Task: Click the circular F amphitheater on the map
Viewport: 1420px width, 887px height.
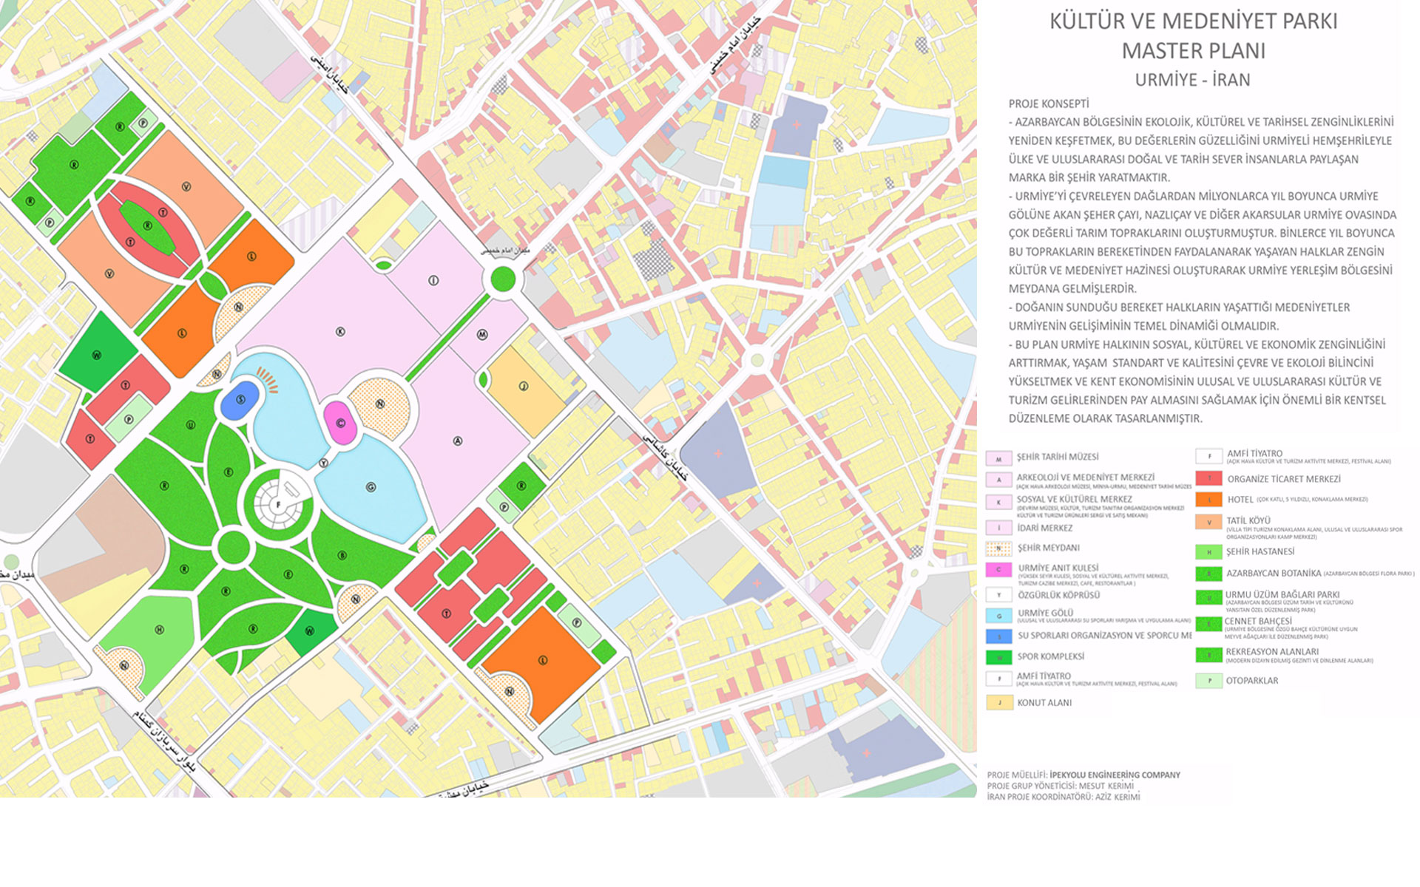Action: coord(279,504)
